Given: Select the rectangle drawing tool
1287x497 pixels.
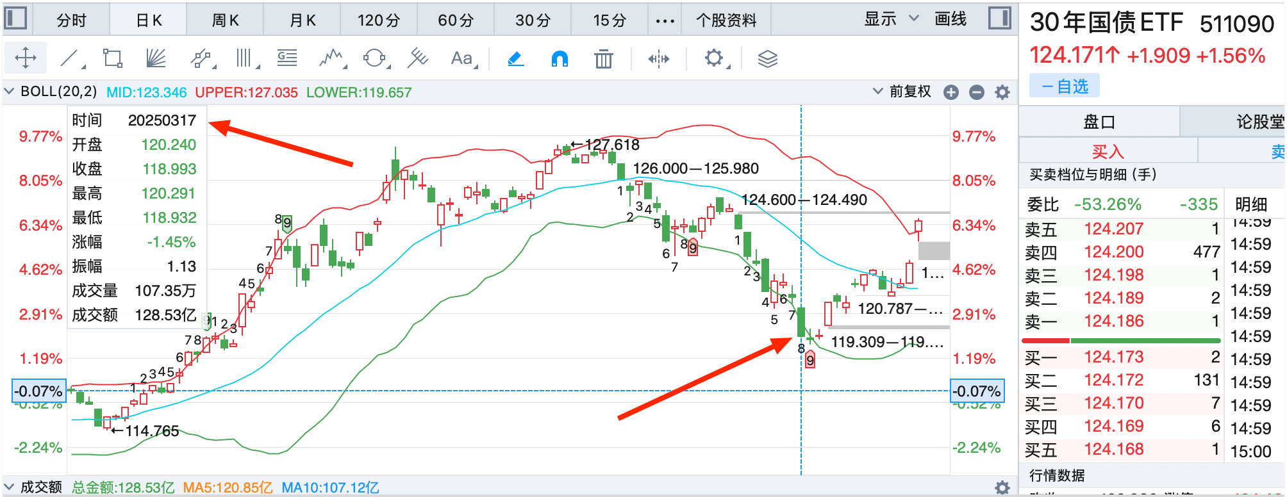Looking at the screenshot, I should point(113,59).
